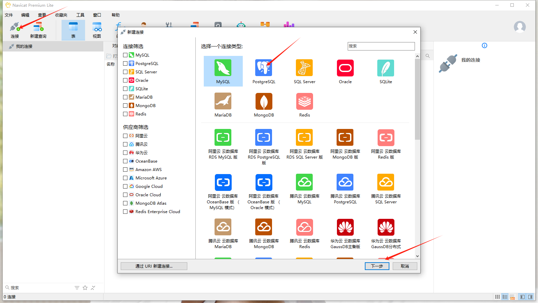Enable the Oracle Cloud vendor filter
This screenshot has height=303, width=538.
coord(125,195)
